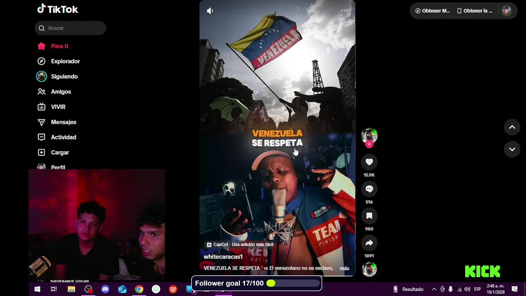The width and height of the screenshot is (526, 296).
Task: Open Outlook from taskbar
Action: (x=122, y=289)
